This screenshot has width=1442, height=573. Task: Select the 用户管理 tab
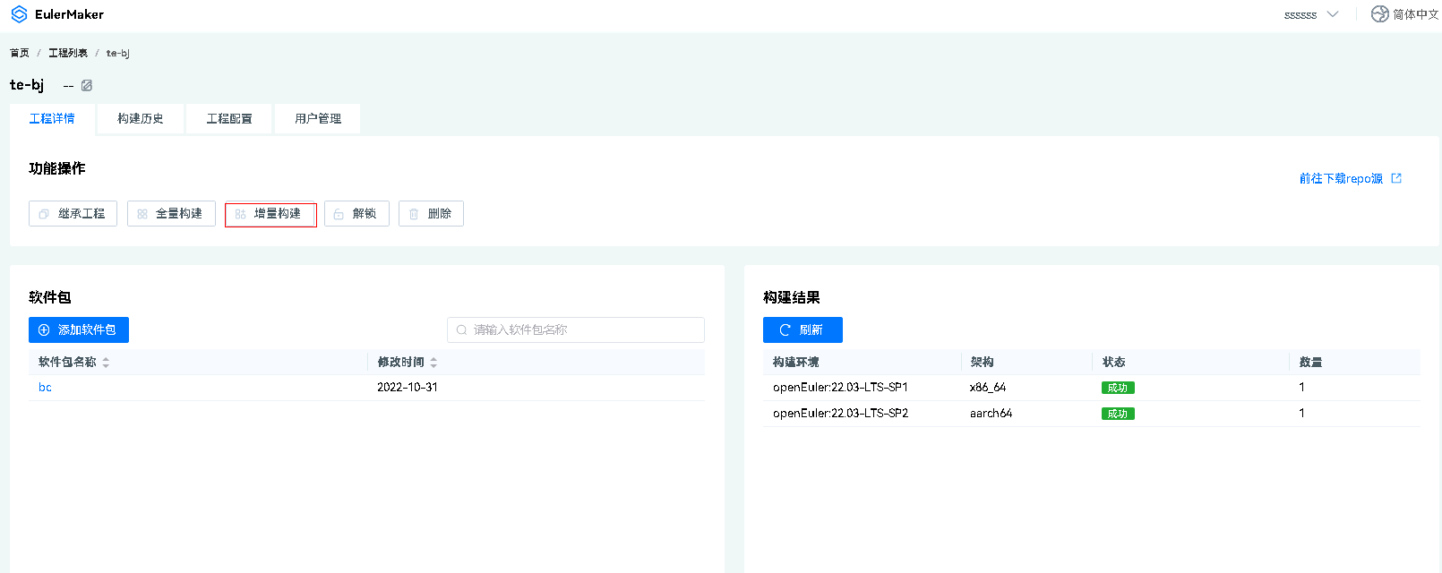318,119
